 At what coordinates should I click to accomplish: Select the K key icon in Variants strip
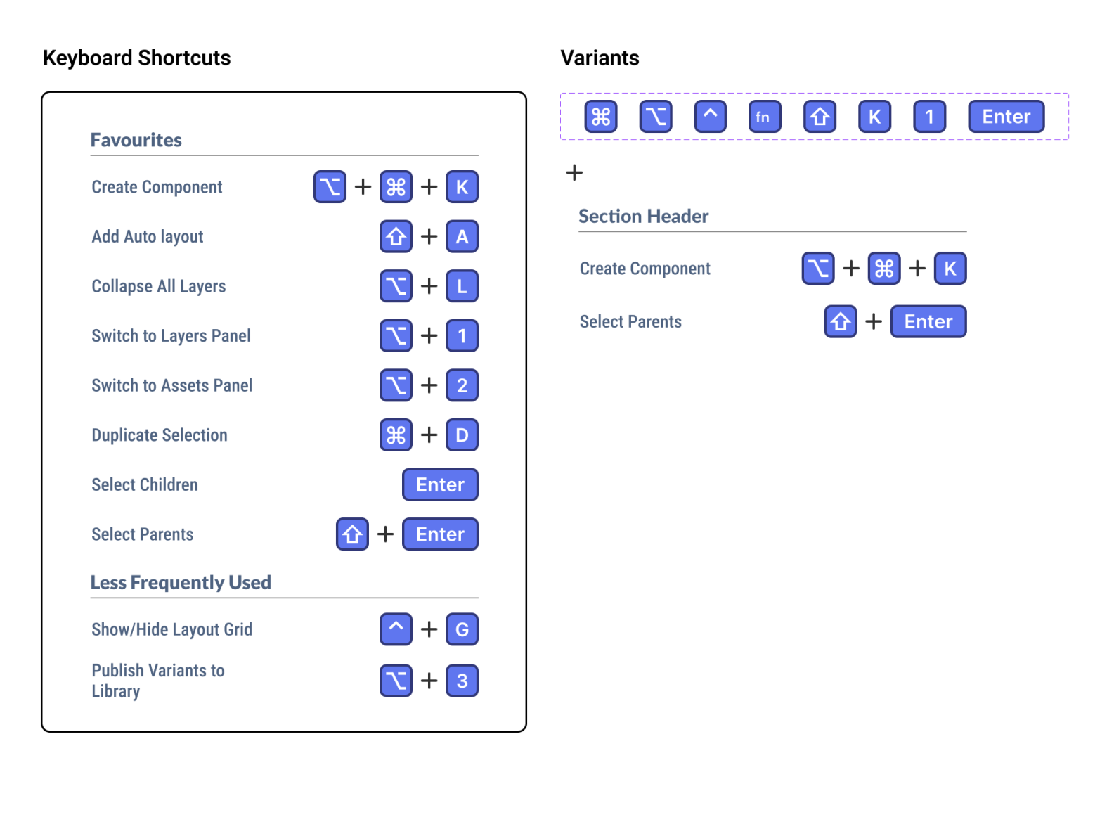pos(874,117)
